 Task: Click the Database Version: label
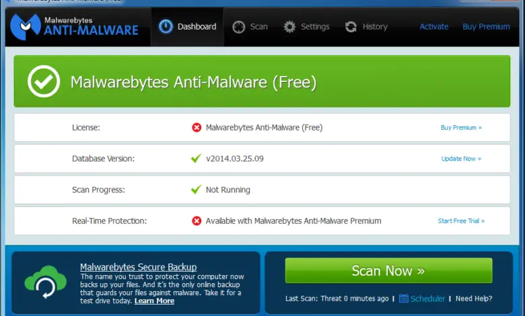[x=104, y=159]
